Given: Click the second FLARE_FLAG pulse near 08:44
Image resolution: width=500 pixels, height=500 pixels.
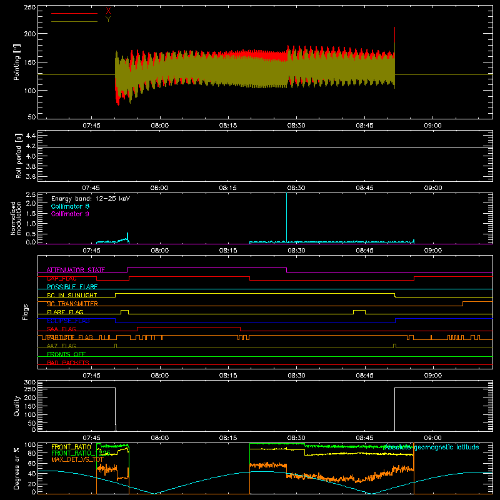Looking at the screenshot, I should [x=359, y=311].
